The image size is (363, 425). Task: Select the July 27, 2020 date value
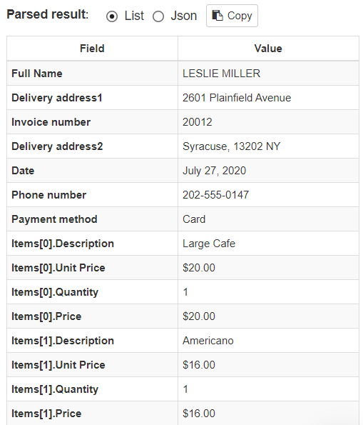(x=214, y=171)
